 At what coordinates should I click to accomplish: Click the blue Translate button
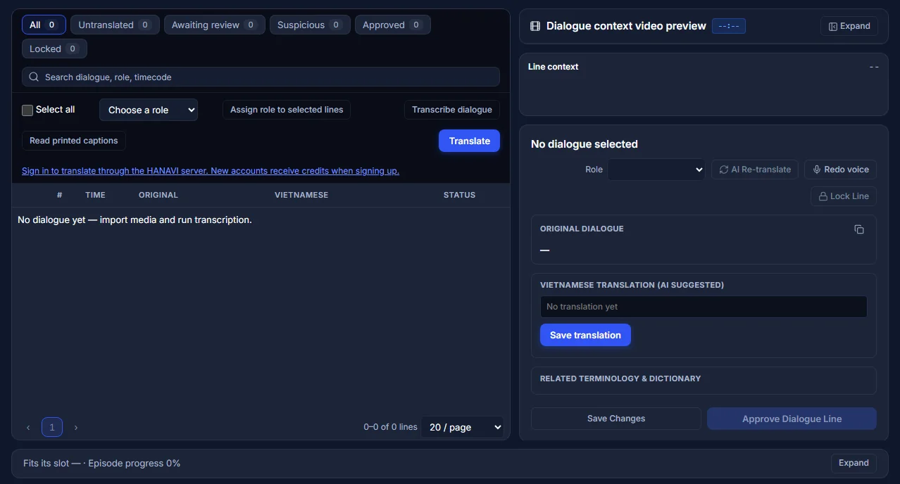[469, 141]
